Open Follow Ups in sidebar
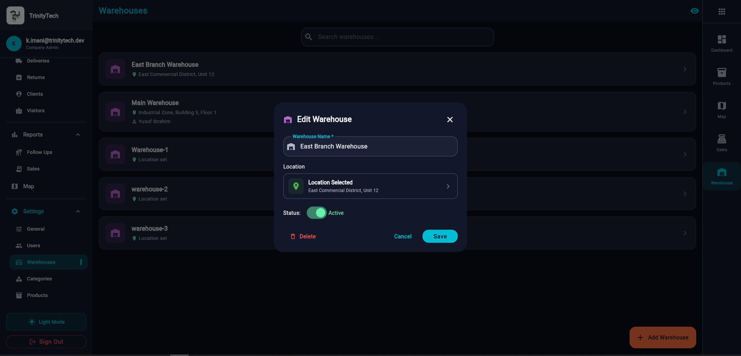 click(39, 152)
